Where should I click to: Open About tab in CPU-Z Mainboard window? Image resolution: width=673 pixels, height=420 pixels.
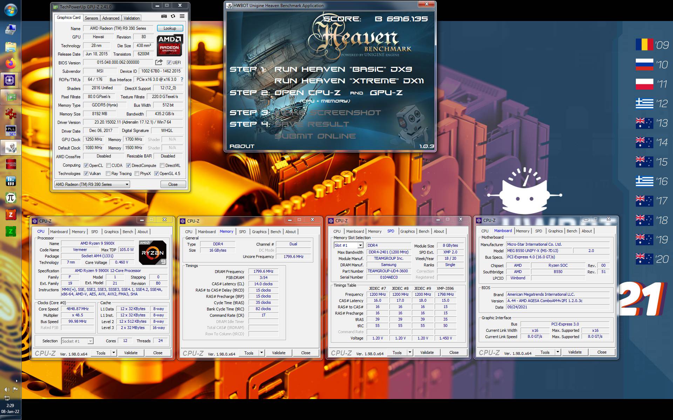tap(587, 231)
